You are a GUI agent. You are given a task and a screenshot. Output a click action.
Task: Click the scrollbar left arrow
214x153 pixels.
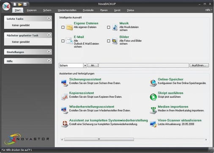pyautogui.click(x=62, y=140)
